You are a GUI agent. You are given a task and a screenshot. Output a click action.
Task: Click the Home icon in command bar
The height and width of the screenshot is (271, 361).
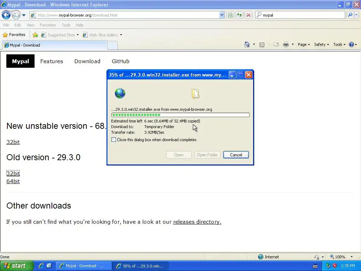247,44
